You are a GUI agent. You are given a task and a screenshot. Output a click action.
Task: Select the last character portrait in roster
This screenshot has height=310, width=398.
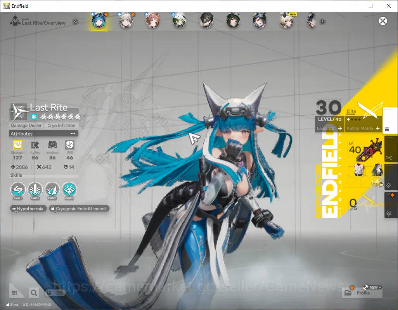coord(312,21)
